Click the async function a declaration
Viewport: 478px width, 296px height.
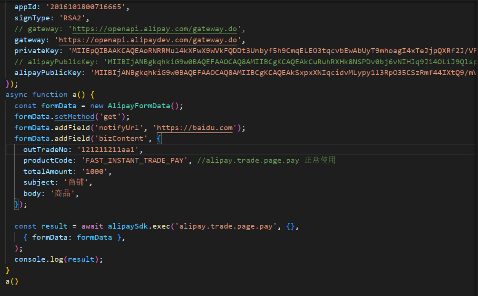46,94
